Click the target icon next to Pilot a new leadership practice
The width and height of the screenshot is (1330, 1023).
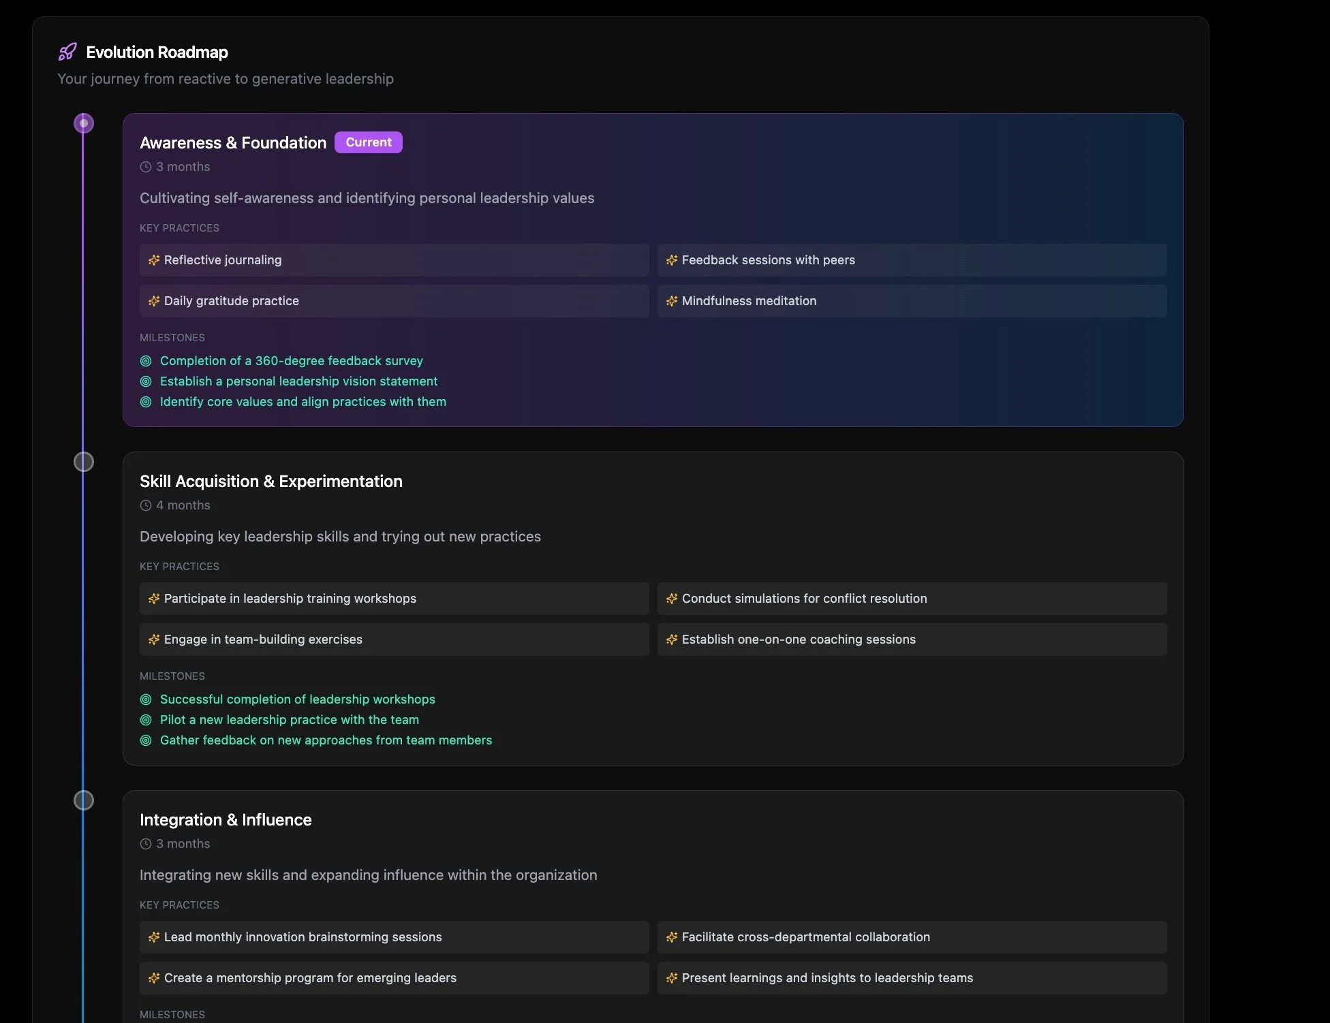146,720
